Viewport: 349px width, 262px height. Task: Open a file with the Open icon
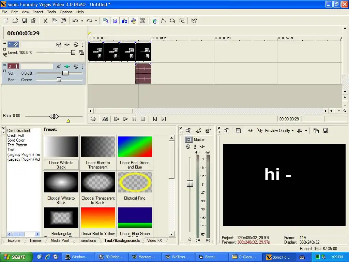point(15,21)
